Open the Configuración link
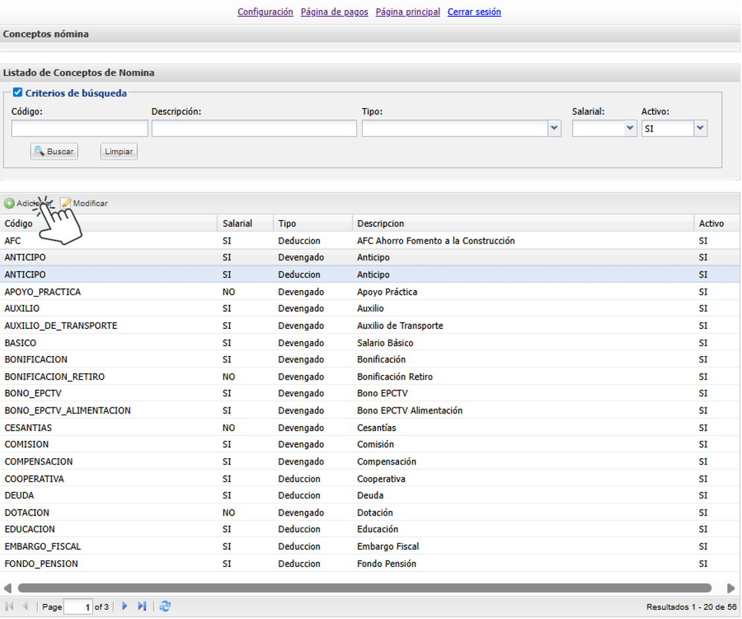This screenshot has height=619, width=742. point(265,12)
